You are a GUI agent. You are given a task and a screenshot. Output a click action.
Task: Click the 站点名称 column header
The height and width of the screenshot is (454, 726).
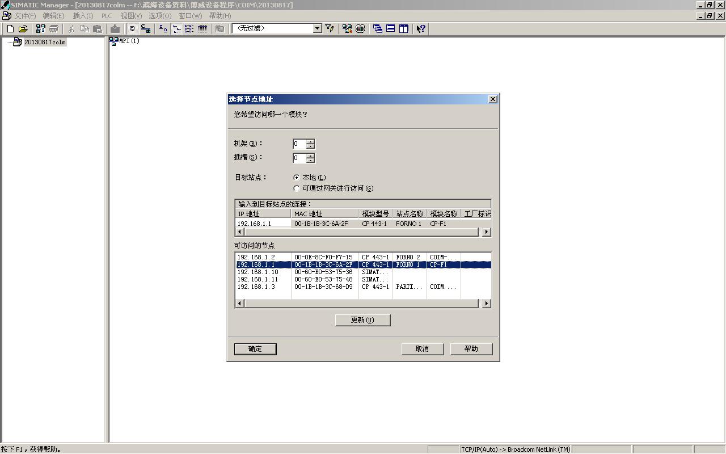tap(410, 214)
